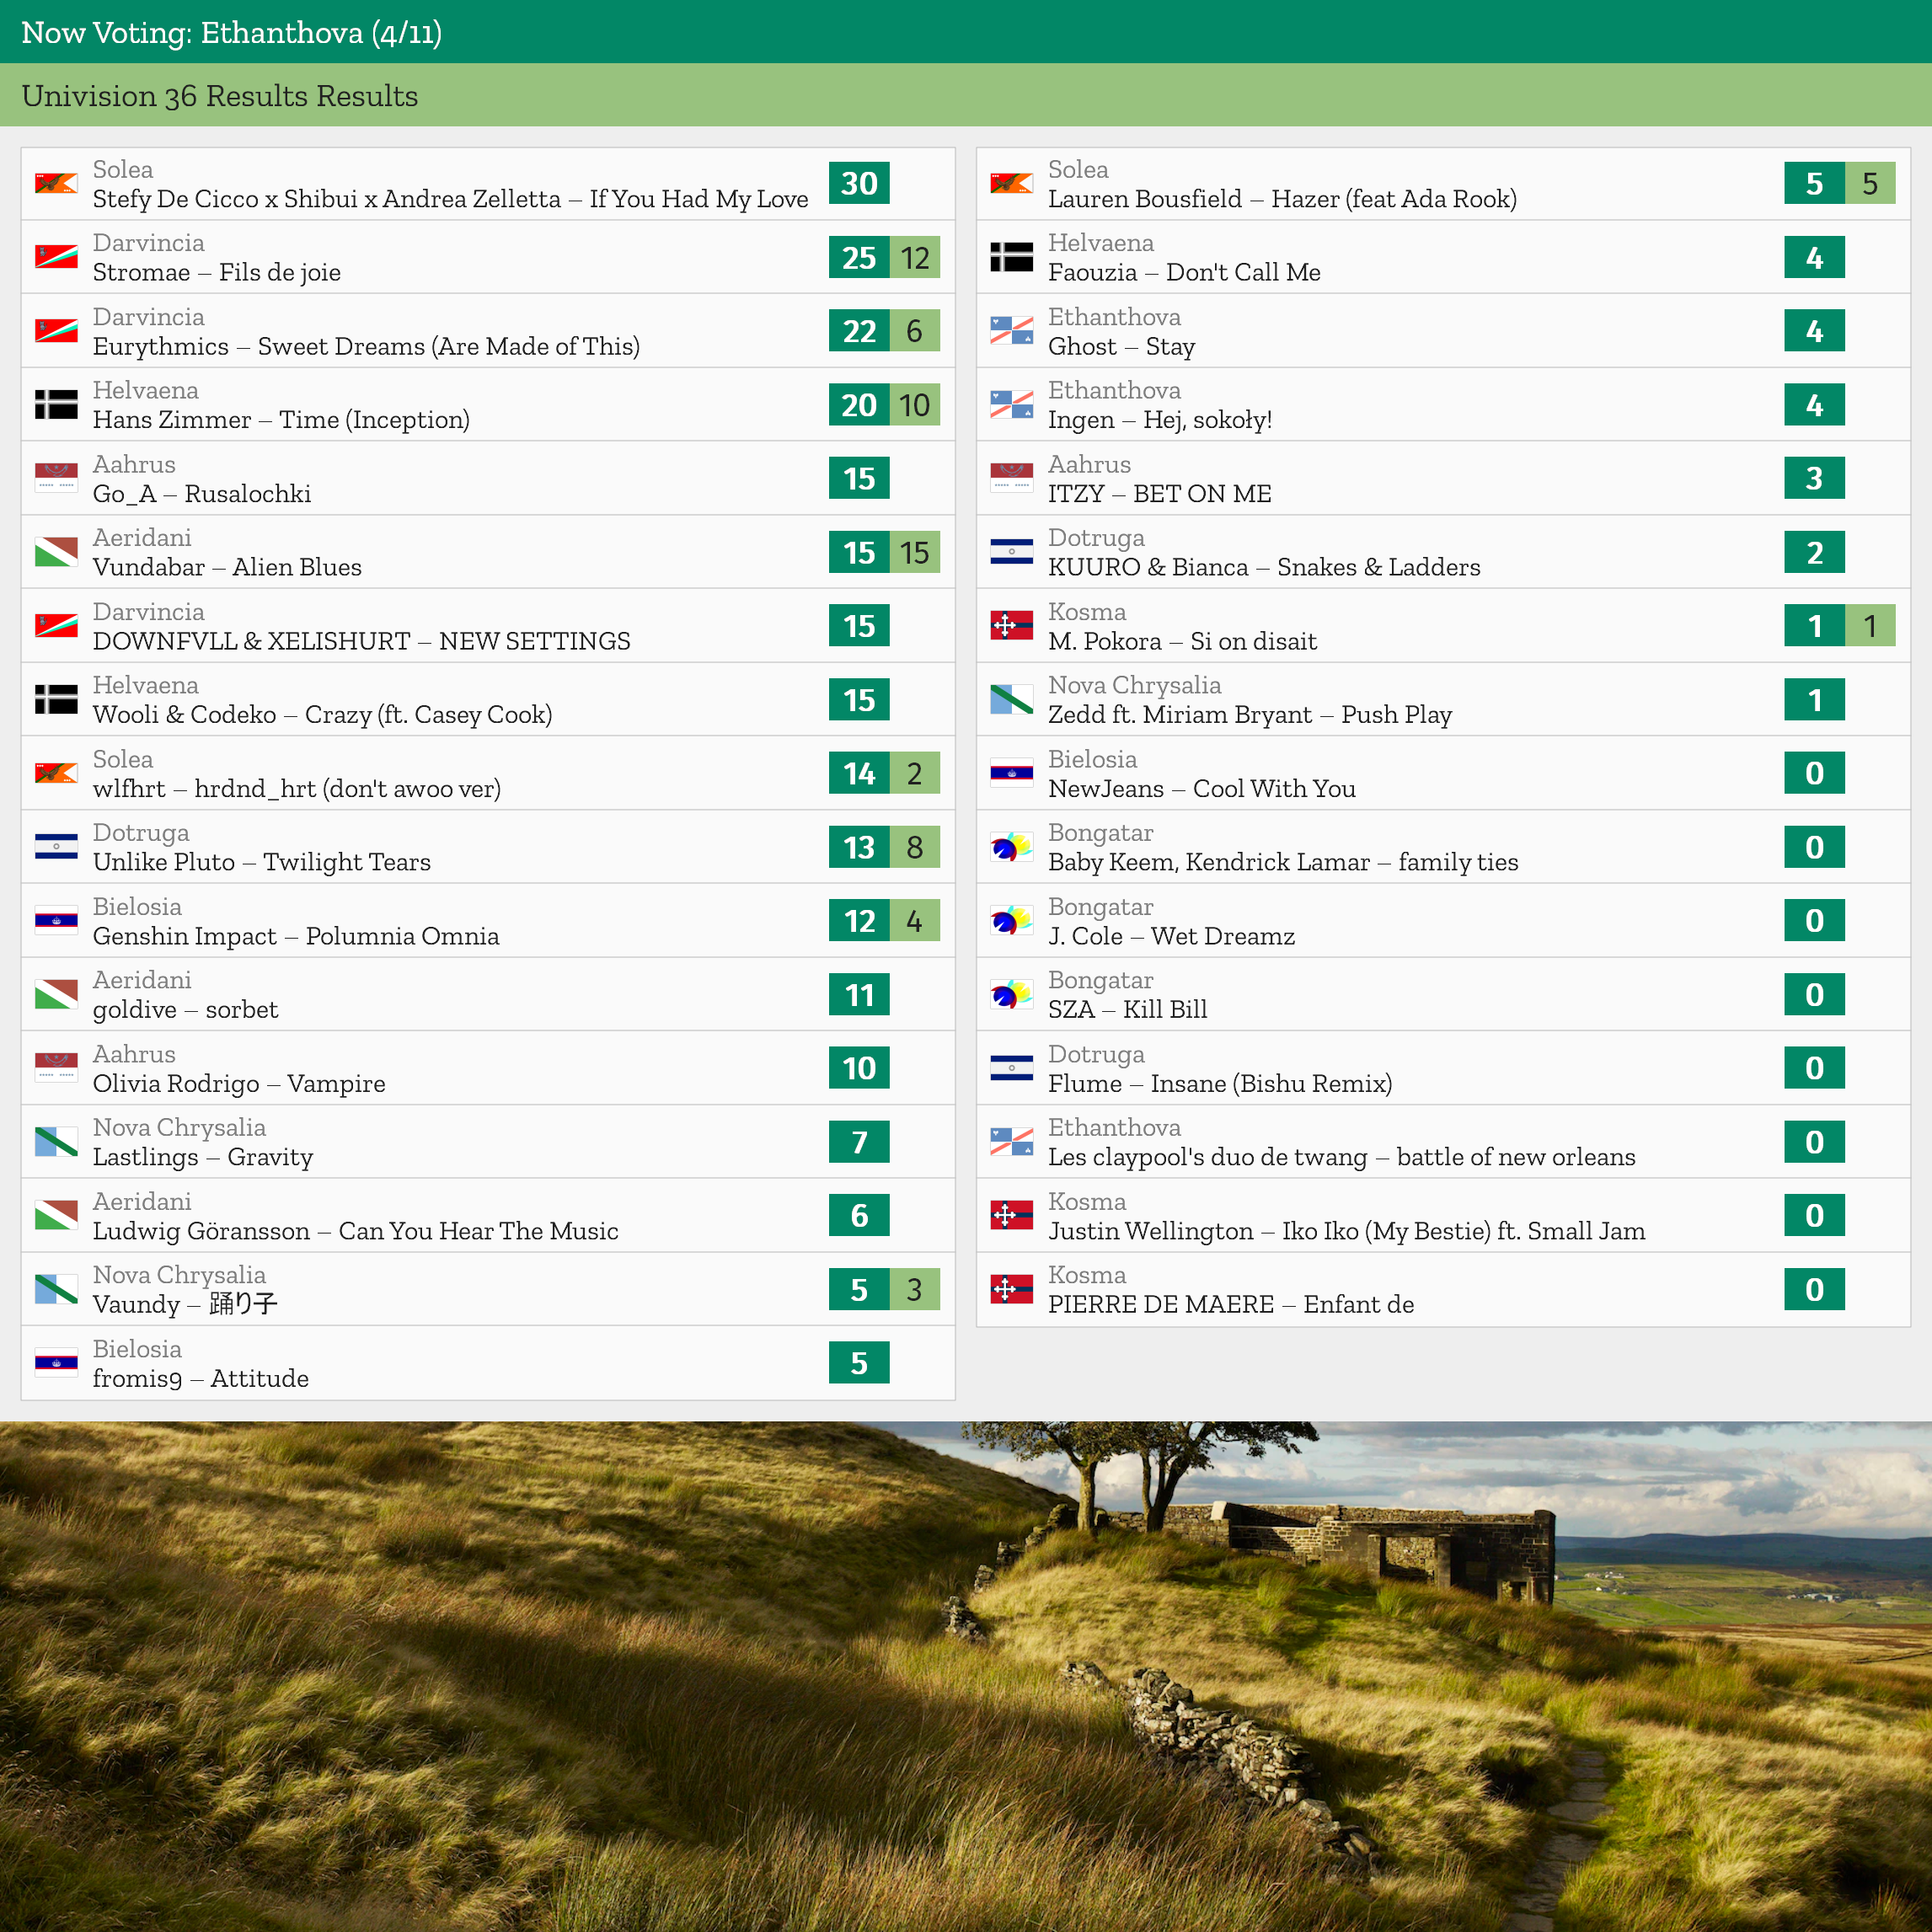Click Aeridani flag next to Vundabar entry
The height and width of the screenshot is (1932, 1932).
[56, 552]
